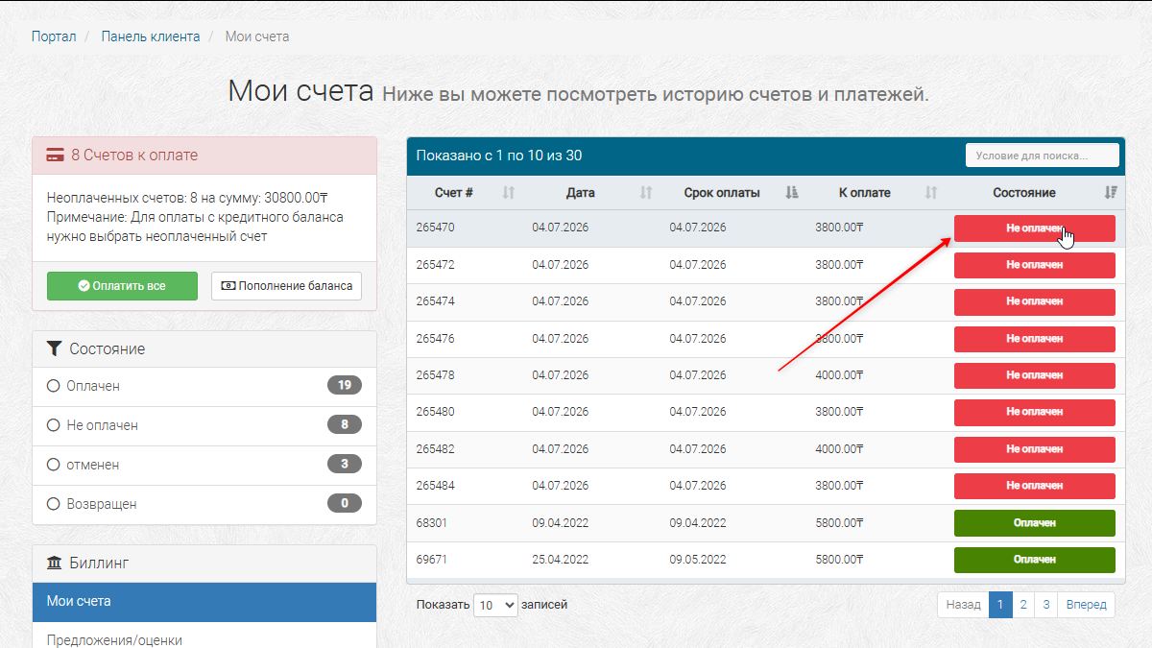Go to page 3 of invoices
This screenshot has height=648, width=1152.
1045,605
